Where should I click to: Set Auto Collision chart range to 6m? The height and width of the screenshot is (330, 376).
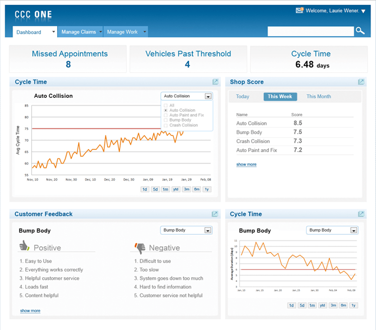coord(196,189)
